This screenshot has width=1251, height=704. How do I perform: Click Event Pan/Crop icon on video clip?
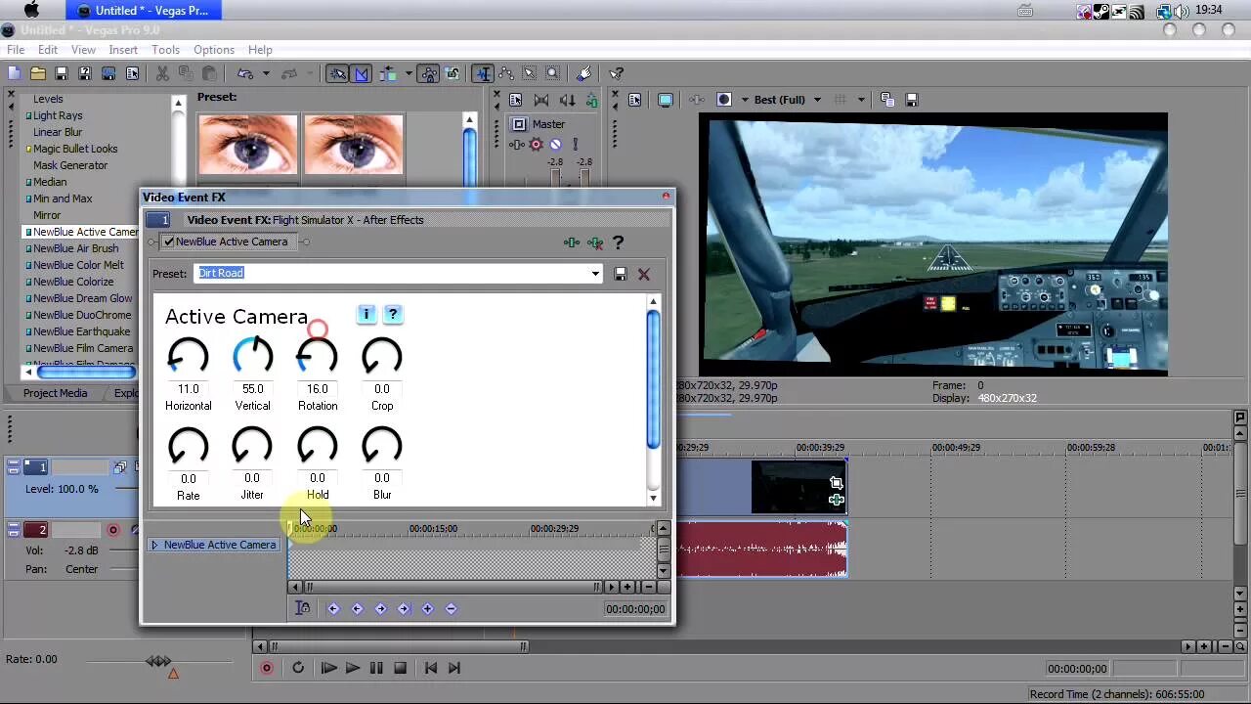point(837,483)
